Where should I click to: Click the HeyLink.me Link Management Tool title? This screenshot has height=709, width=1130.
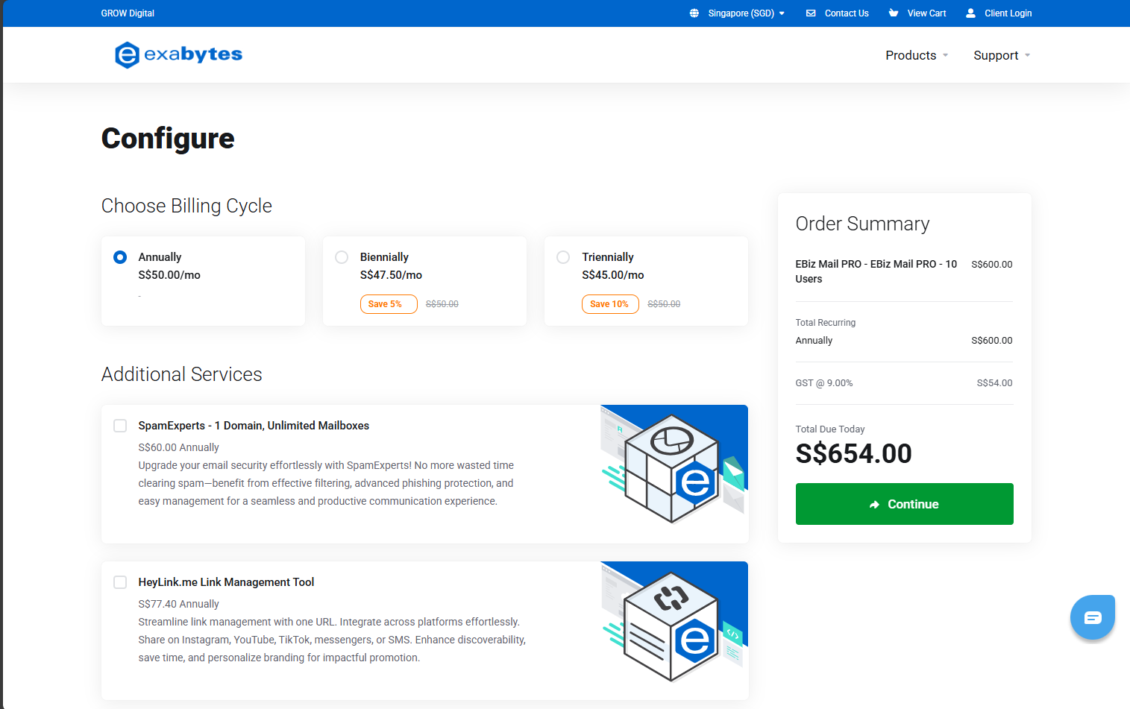pyautogui.click(x=226, y=582)
